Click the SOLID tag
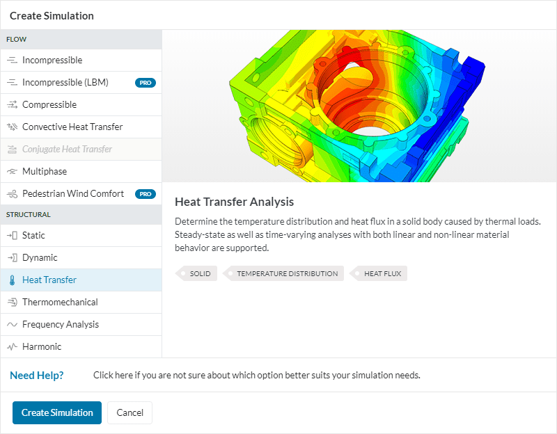Image resolution: width=557 pixels, height=434 pixels. pyautogui.click(x=200, y=273)
